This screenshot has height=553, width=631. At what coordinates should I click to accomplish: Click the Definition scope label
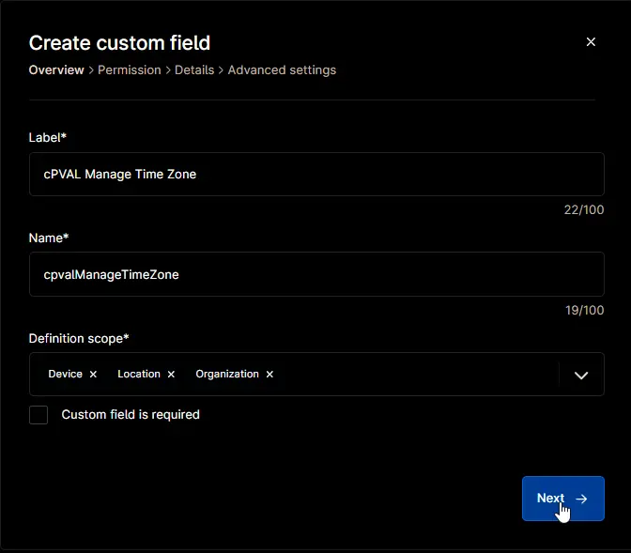pyautogui.click(x=79, y=339)
